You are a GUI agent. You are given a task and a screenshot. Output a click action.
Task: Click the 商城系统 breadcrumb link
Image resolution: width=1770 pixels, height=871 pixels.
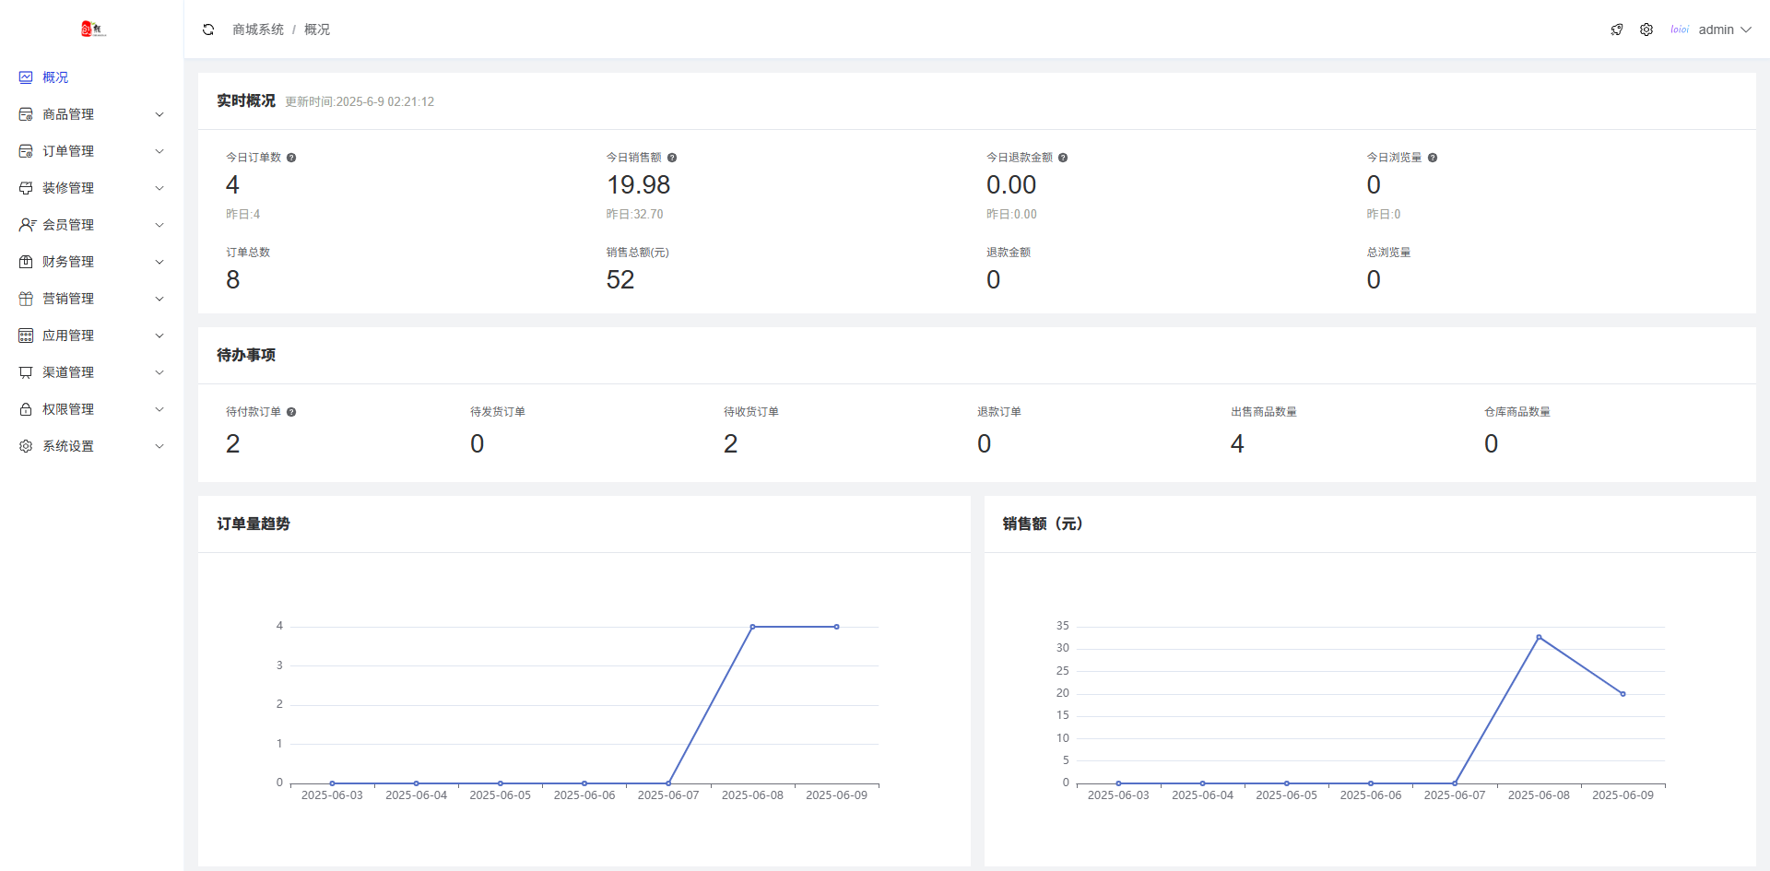point(258,29)
